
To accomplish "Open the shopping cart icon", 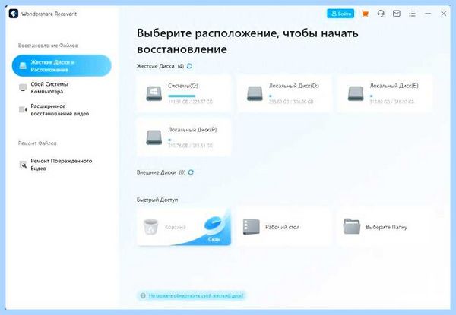I will pos(365,14).
